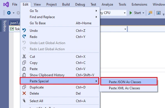Screen dimensions: 165x108
Task: Click the window layout toolbar icon
Action: click(x=159, y=13)
